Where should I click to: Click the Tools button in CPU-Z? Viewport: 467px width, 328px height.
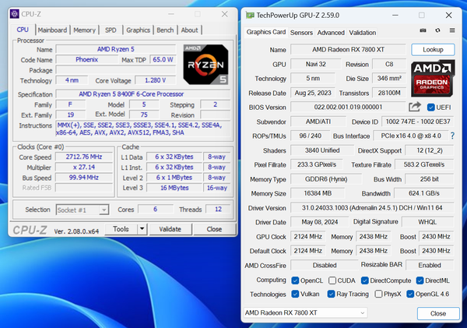[x=121, y=229]
